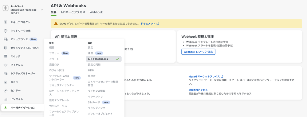
Task: Click the アシュアランス sidebar icon
Action: click(x=6, y=39)
